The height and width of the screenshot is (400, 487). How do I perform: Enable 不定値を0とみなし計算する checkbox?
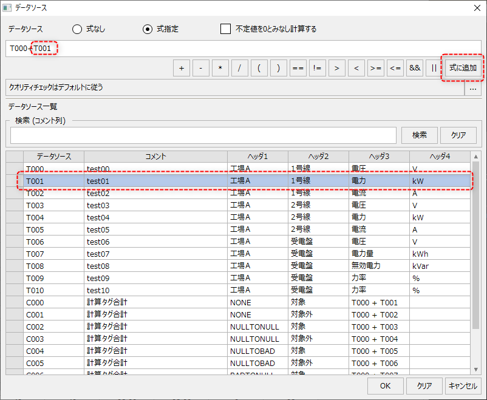tap(226, 29)
